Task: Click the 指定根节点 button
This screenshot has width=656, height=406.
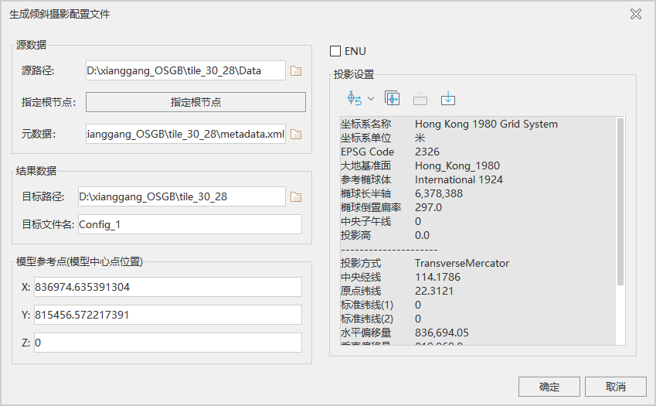Action: [x=195, y=102]
